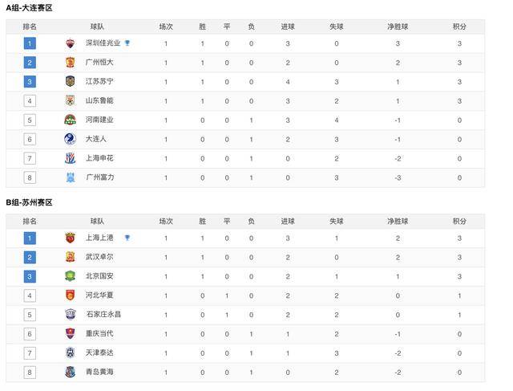Click the A组-大连赛区 group heading
Image resolution: width=513 pixels, height=391 pixels.
pyautogui.click(x=29, y=8)
